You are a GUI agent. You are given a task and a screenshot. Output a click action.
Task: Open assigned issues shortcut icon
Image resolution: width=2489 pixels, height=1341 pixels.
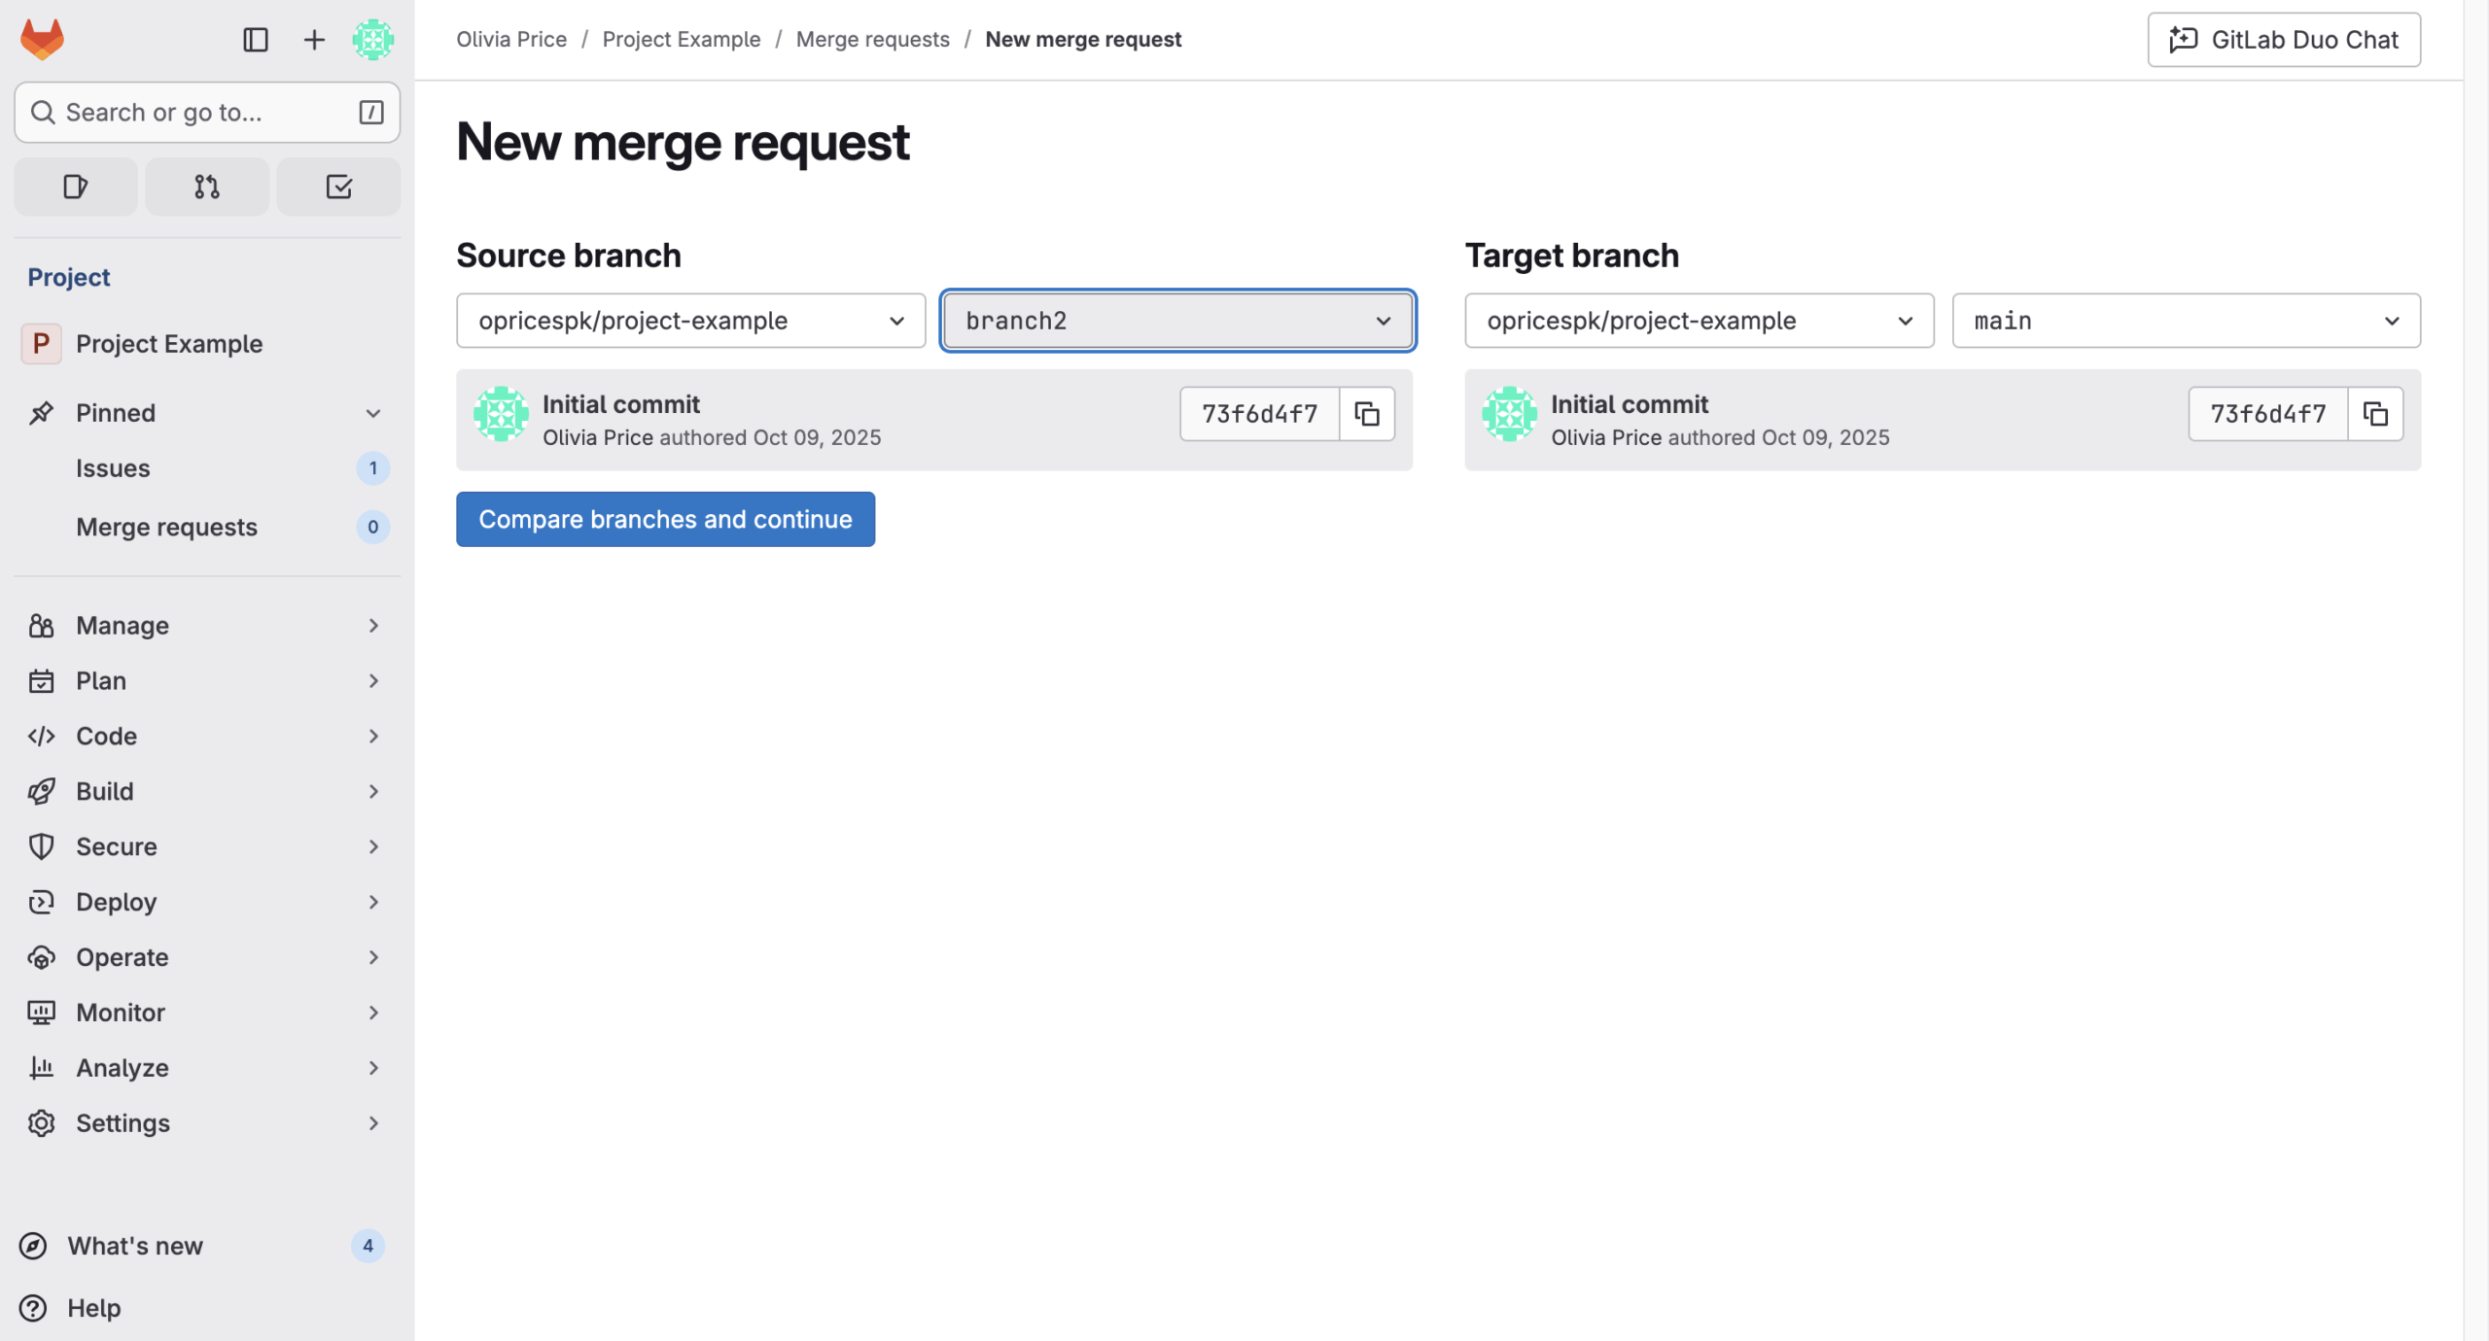point(76,187)
